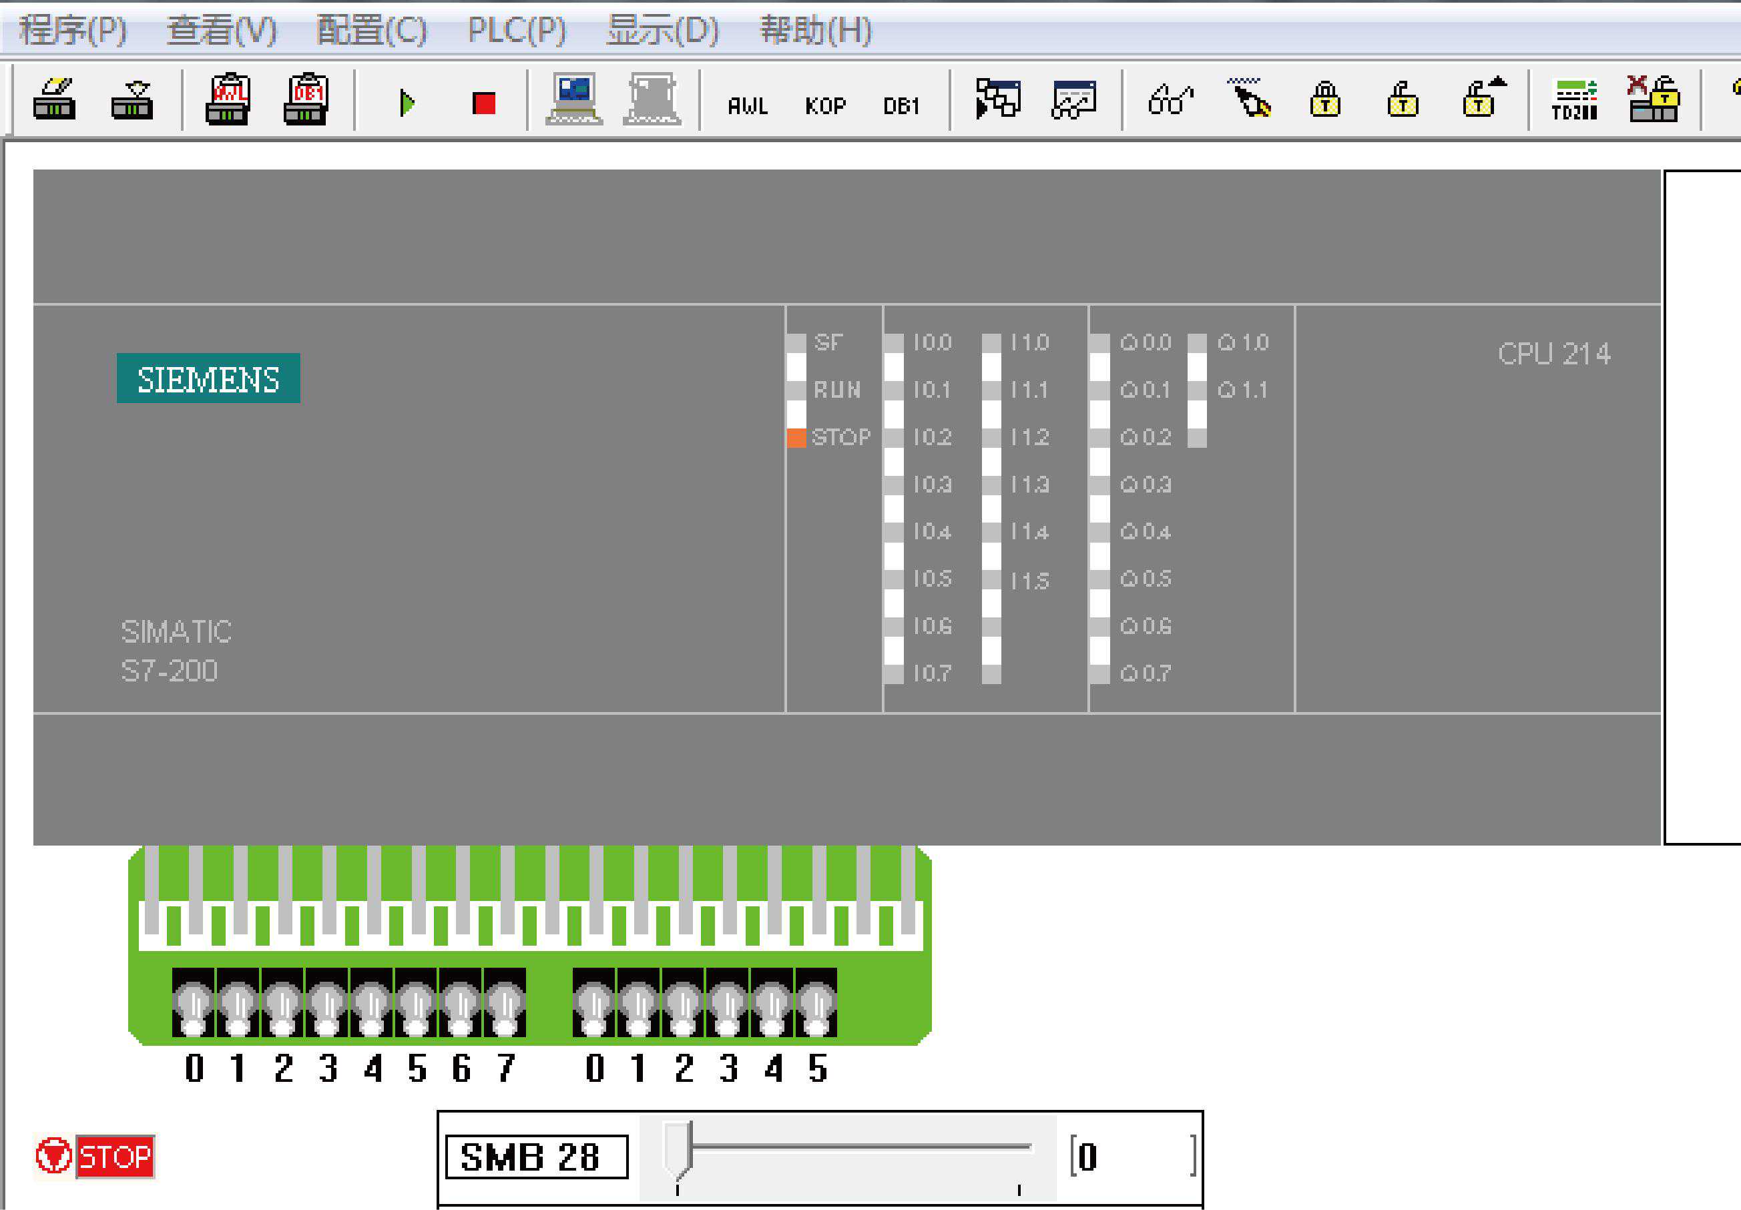Click the DB1-labeled load data block icon
This screenshot has width=1741, height=1210.
[306, 99]
